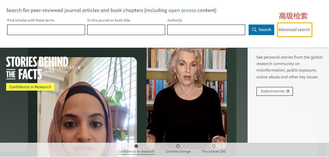Screen dimensions: 329x157
Task: Focus the Find articles with these terms field
Action: [46, 30]
